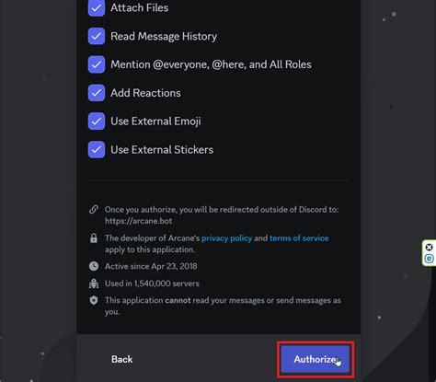The image size is (436, 382).
Task: Click the robot icon beside Used in servers
Action: [x=94, y=284]
